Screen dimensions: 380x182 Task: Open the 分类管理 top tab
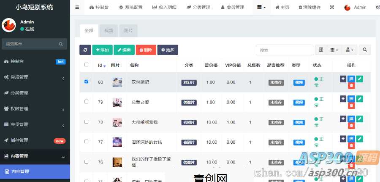(198, 7)
